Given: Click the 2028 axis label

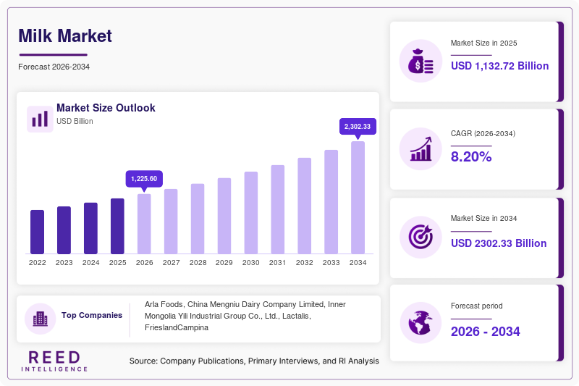Looking at the screenshot, I should point(198,263).
